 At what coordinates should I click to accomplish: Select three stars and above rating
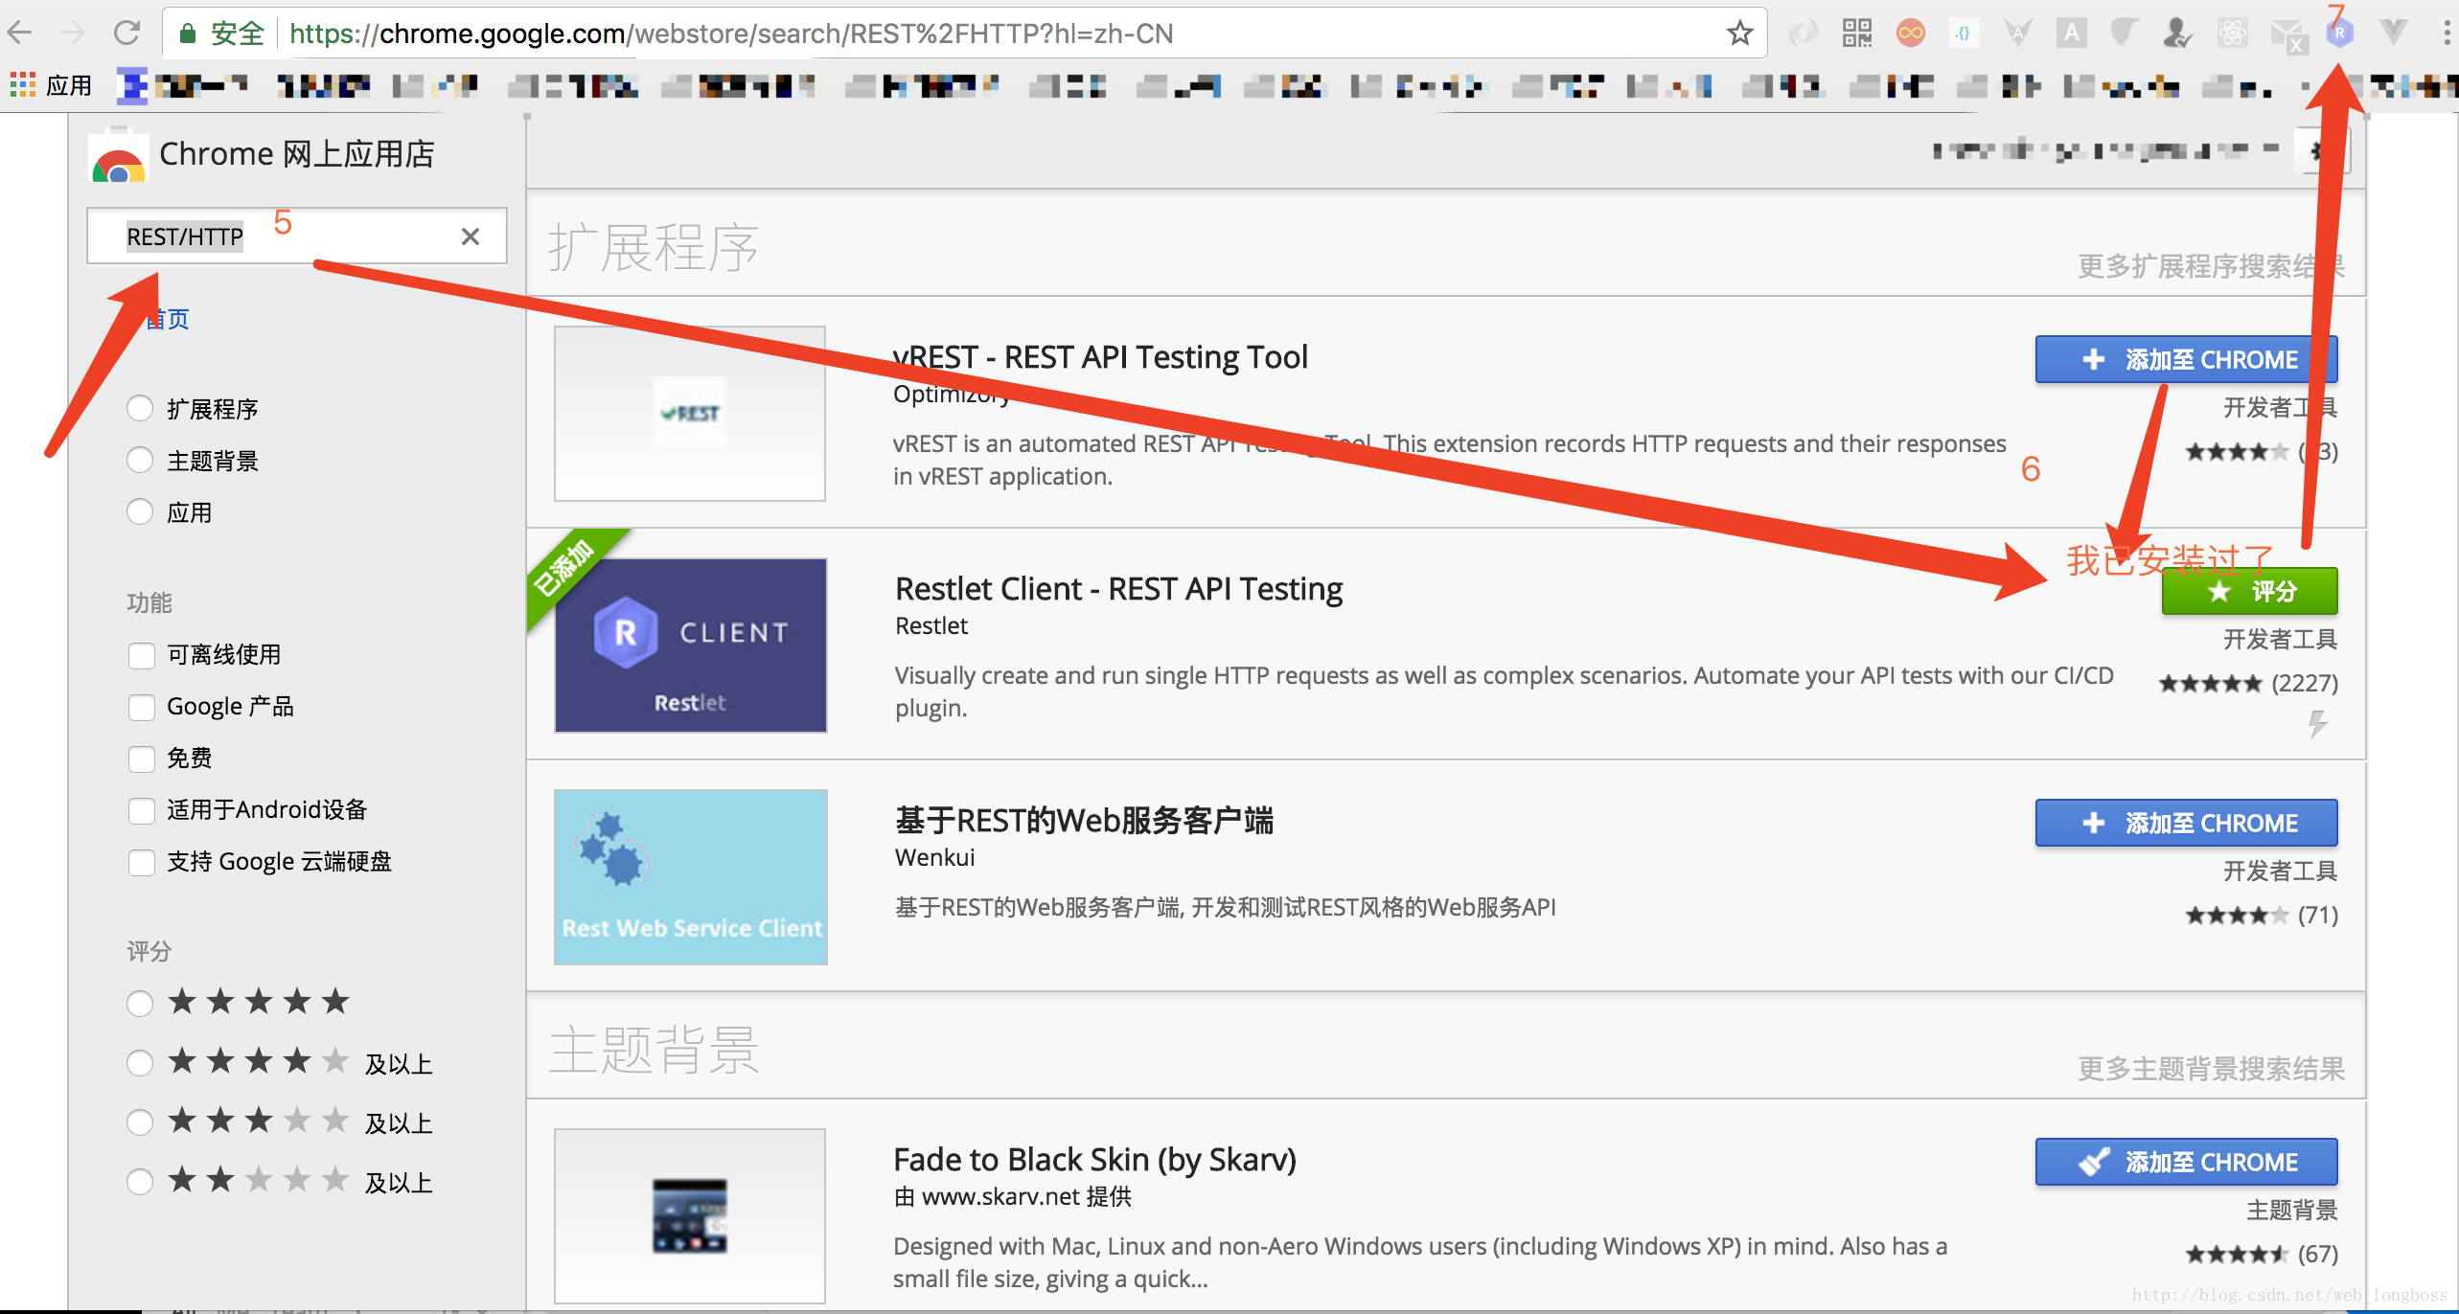140,1121
